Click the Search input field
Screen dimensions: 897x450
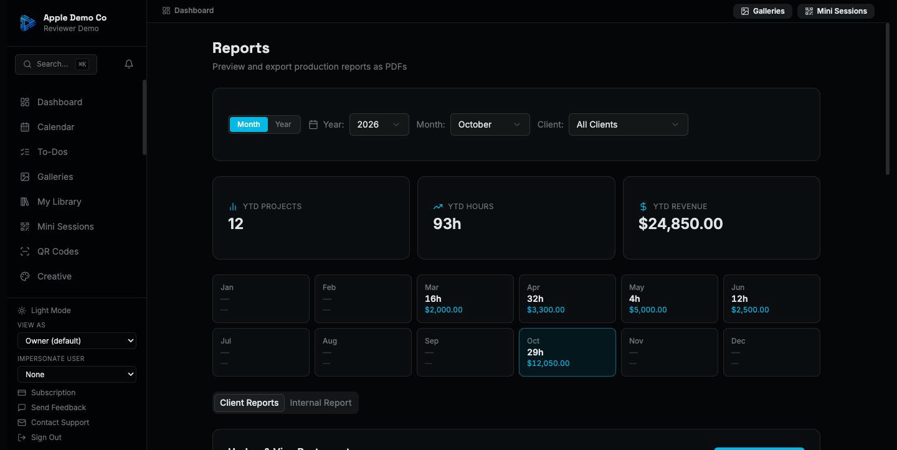[x=56, y=64]
